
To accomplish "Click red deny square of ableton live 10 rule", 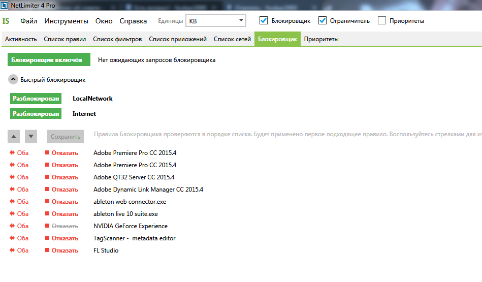I will (47, 213).
